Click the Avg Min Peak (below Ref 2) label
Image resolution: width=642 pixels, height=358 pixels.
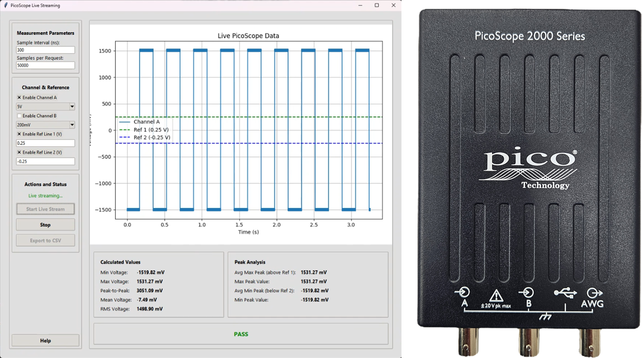pyautogui.click(x=265, y=291)
